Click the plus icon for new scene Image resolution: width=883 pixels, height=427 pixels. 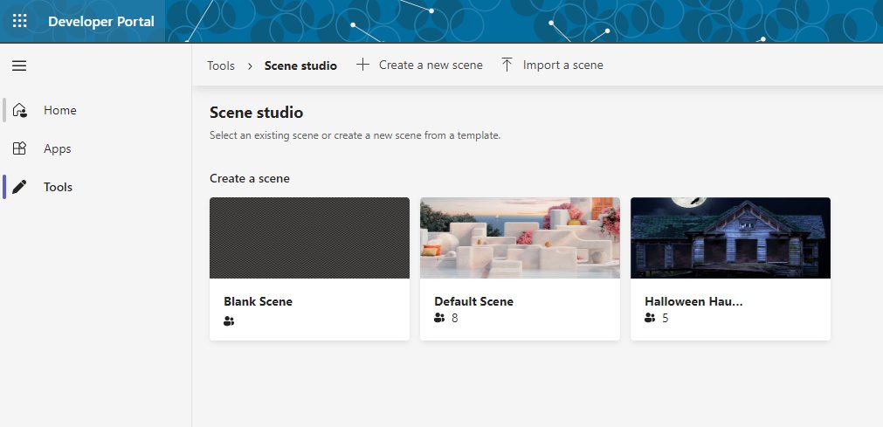click(x=362, y=65)
